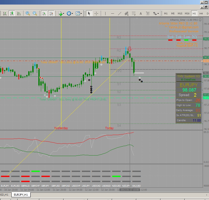Select the cursor pointer tool
This screenshot has width=209, height=200.
tap(89, 13)
